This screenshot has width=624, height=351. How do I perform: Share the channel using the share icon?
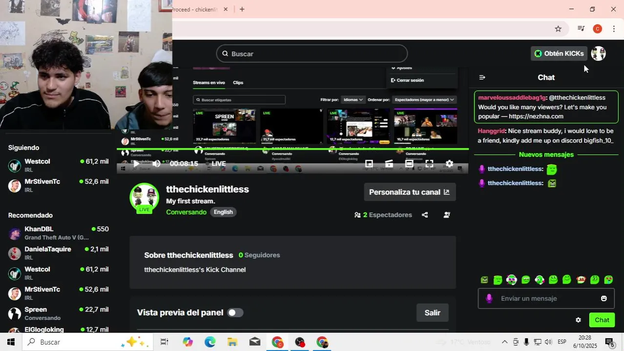[x=425, y=215]
